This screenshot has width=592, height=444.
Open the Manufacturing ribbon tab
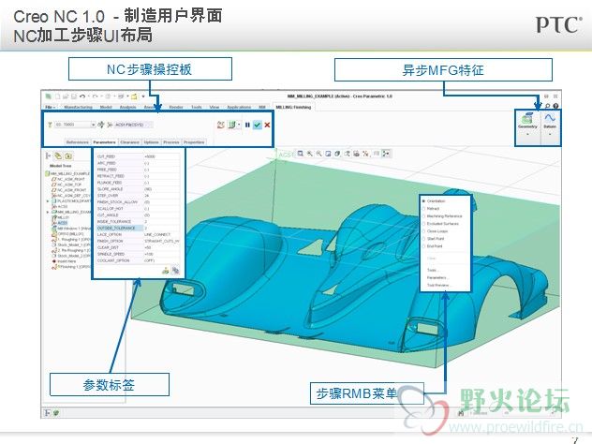click(x=78, y=107)
